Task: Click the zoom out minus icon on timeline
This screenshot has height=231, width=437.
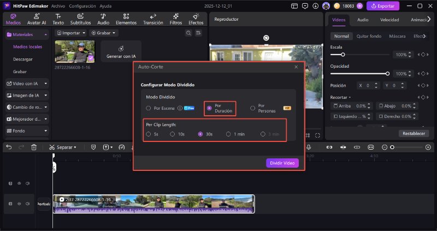Action: 385,147
